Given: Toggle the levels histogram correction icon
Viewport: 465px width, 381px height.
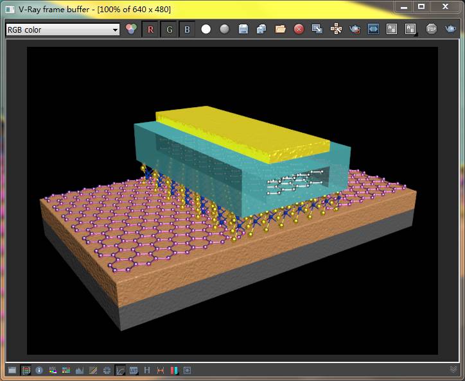Looking at the screenshot, I should click(x=80, y=370).
